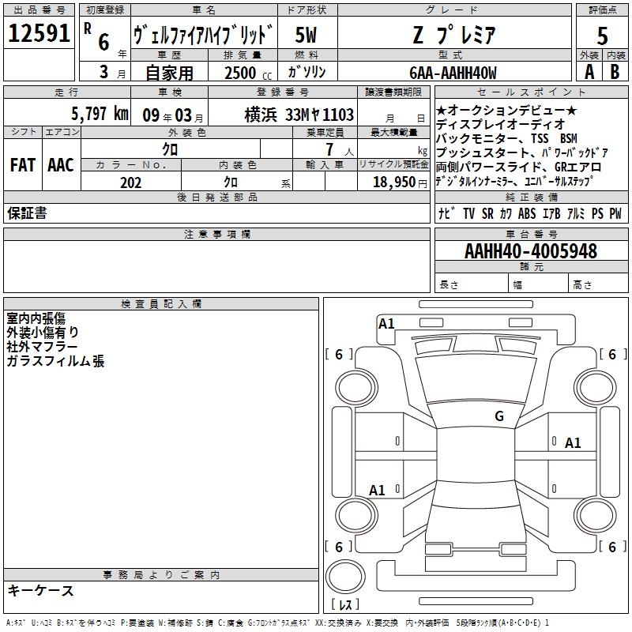Select the vehicle history value 自家用
Image resolution: width=632 pixels, height=632 pixels.
click(x=169, y=73)
